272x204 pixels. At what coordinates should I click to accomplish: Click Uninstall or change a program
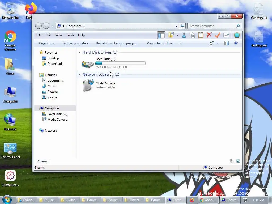pyautogui.click(x=117, y=43)
